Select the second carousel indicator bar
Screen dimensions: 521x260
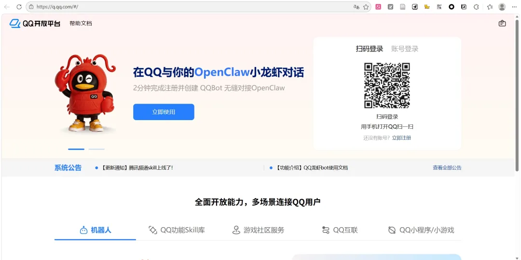96,149
